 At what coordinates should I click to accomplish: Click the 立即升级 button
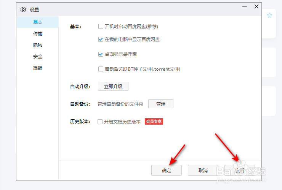point(113,86)
